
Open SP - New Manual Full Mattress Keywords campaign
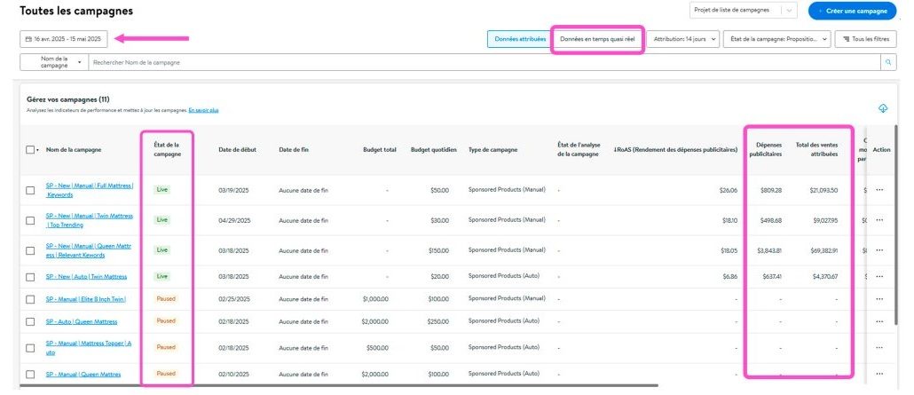tap(90, 190)
